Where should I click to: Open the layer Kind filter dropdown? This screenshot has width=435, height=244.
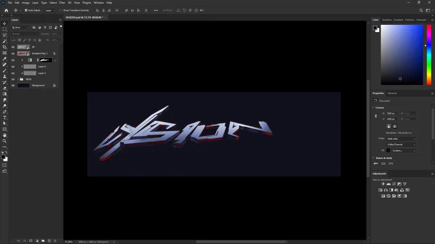tap(20, 27)
